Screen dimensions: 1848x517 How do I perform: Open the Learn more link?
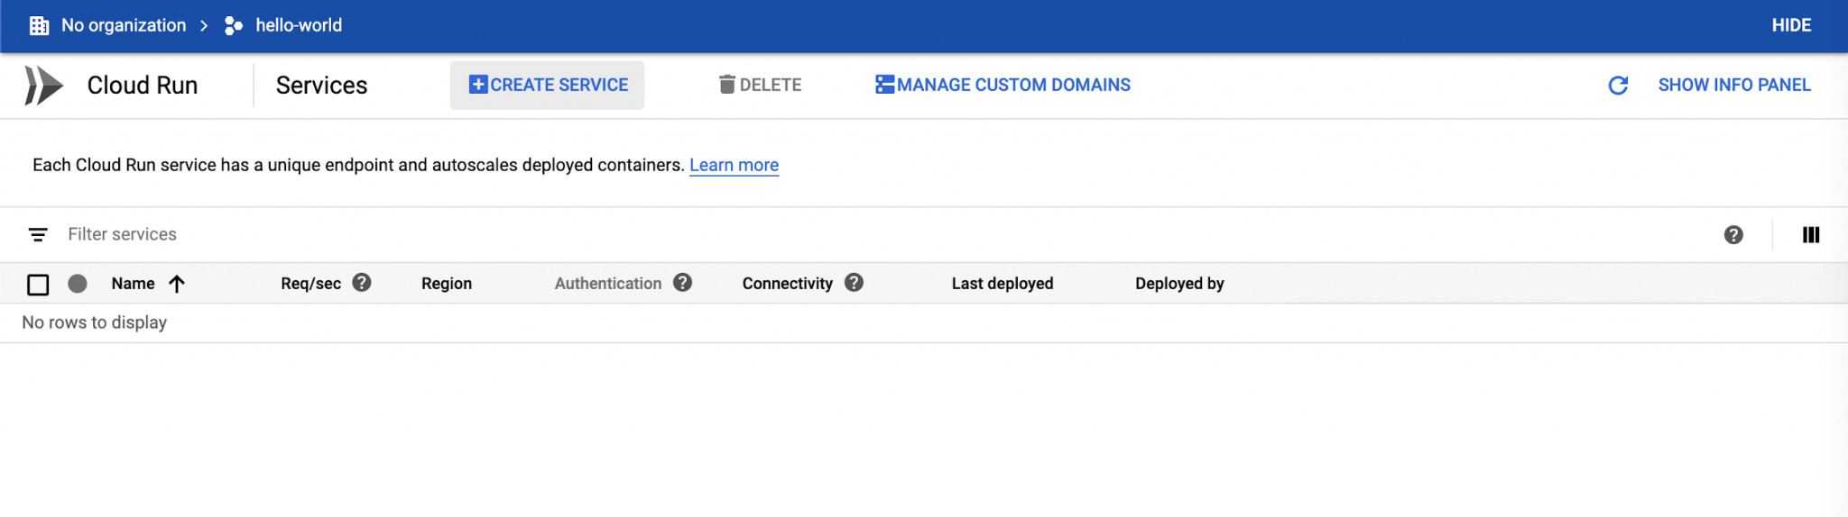coord(734,165)
